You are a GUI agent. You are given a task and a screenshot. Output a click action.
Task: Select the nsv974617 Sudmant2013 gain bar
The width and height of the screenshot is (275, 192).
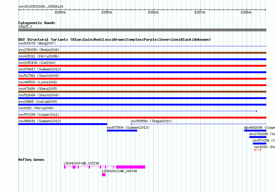(x=142, y=72)
